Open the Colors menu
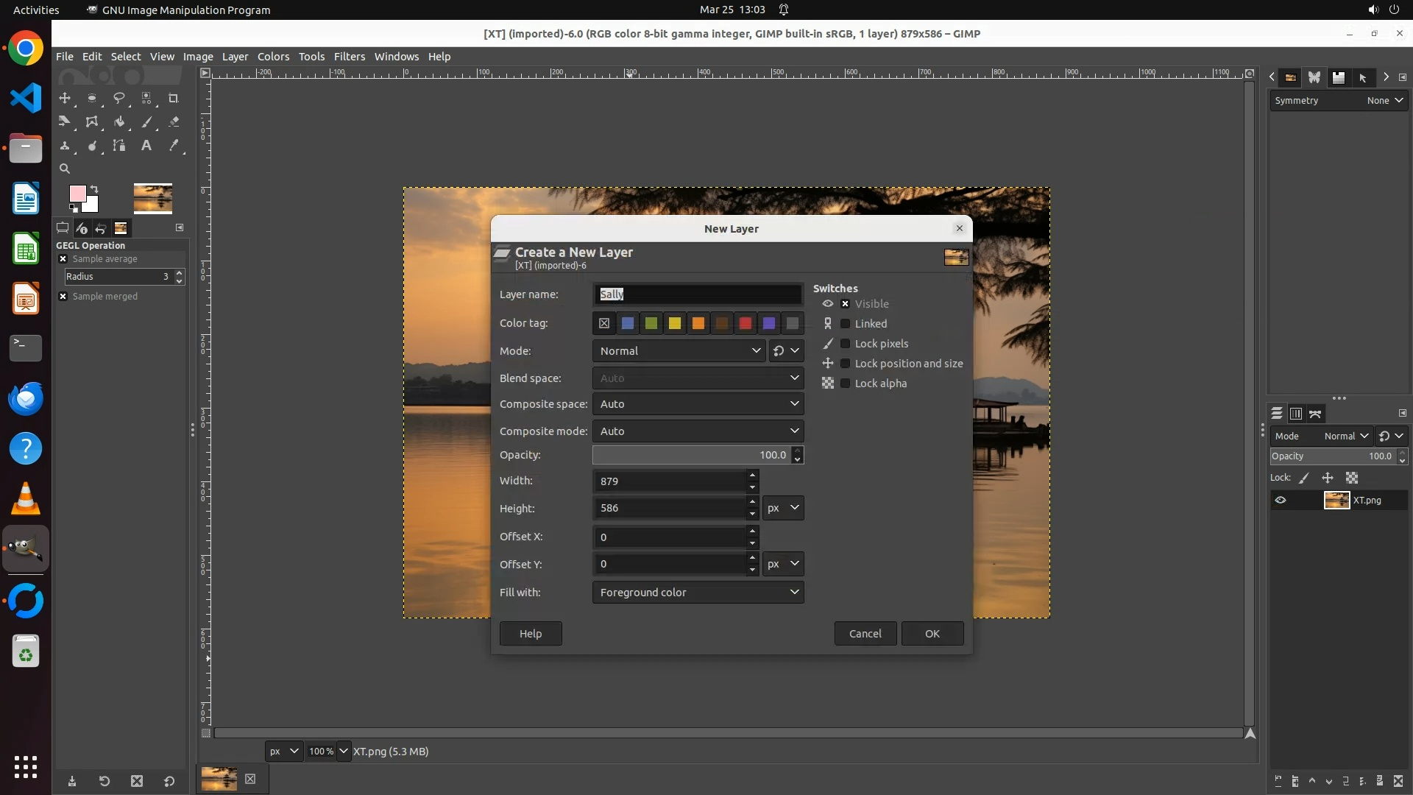This screenshot has width=1413, height=795. coord(273,57)
